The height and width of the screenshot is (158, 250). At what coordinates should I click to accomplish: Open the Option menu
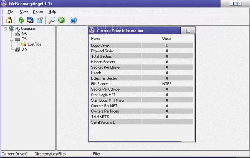pyautogui.click(x=38, y=12)
